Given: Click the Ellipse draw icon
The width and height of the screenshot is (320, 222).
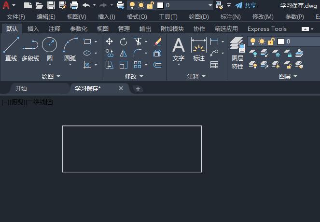Looking at the screenshot, I should tap(87, 53).
